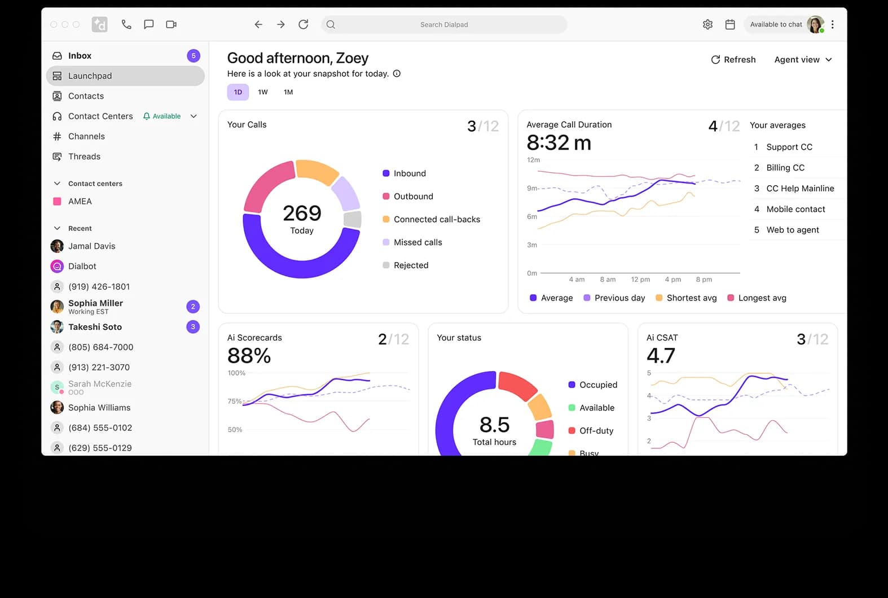
Task: Open Sophia Miller conversation
Action: (96, 307)
